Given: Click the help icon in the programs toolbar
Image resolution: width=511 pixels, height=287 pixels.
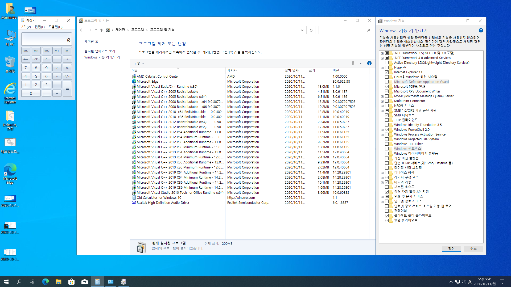Looking at the screenshot, I should coord(369,63).
